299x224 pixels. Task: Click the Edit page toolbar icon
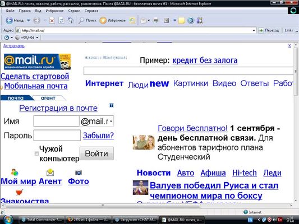[x=167, y=20]
